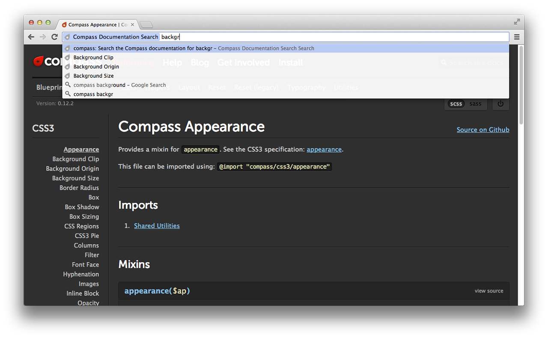Open the Get Involved nav link

(244, 62)
